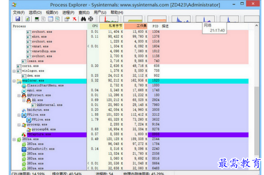Click the QQProtect.exe penguin icon

point(24,95)
